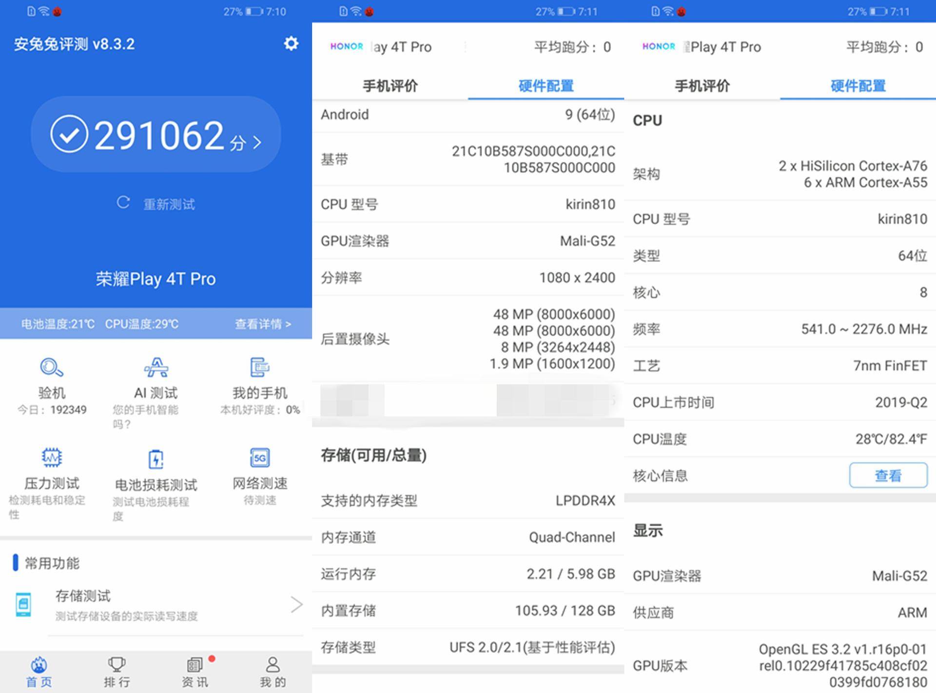936x693 pixels.
Task: Tap 平均跑分 label in middle screen
Action: coord(565,47)
